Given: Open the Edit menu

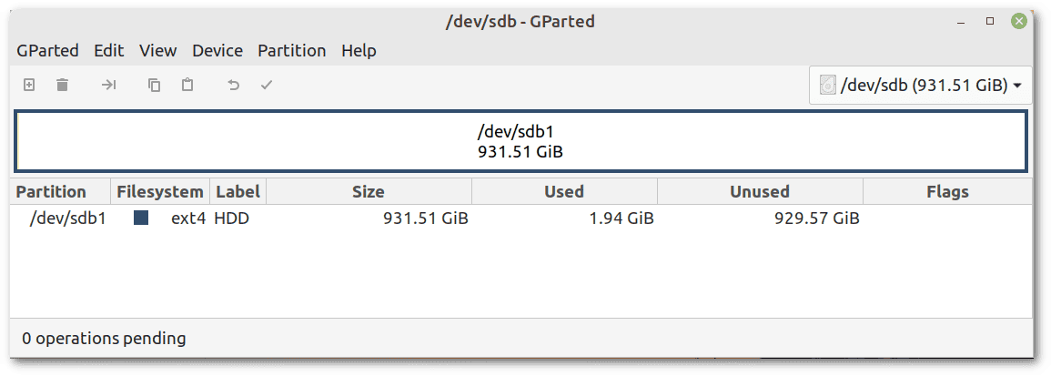Looking at the screenshot, I should pyautogui.click(x=109, y=50).
